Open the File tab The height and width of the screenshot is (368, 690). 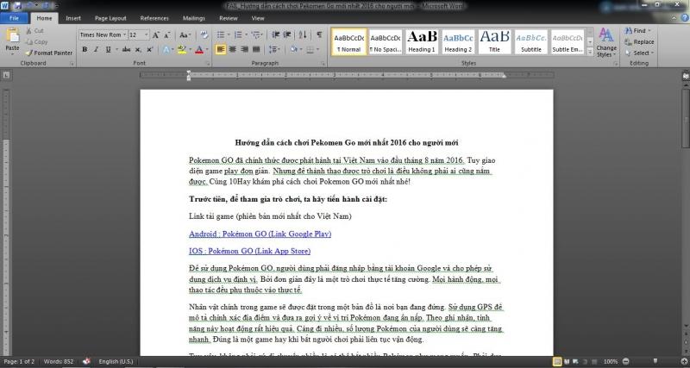[x=14, y=18]
